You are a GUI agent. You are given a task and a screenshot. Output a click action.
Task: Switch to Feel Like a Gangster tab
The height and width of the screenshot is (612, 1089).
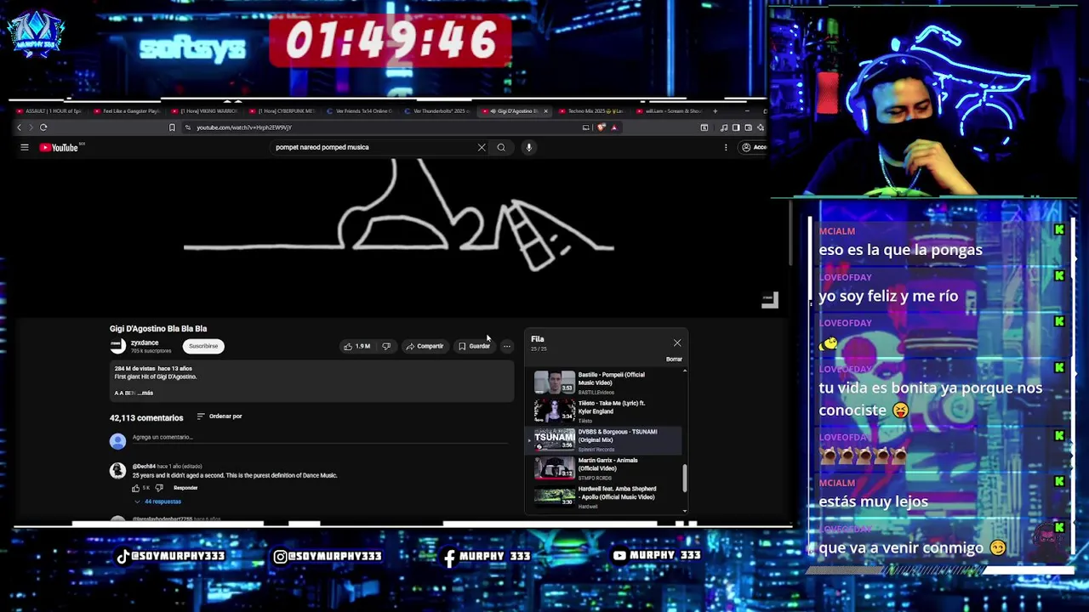127,111
